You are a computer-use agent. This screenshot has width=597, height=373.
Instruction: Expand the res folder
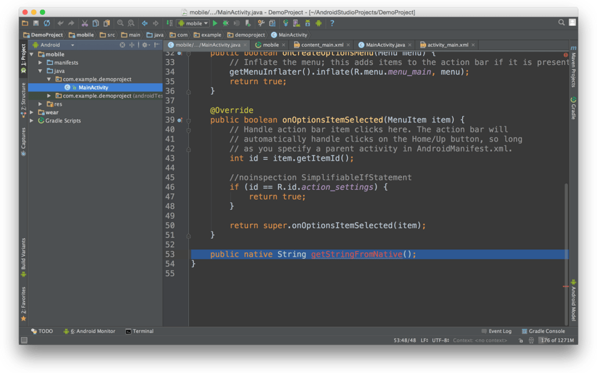pos(40,104)
